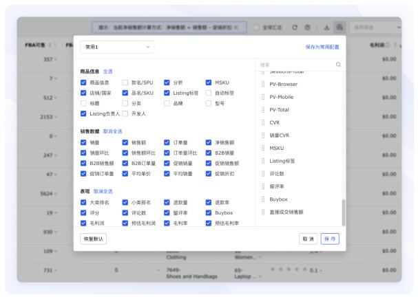Click 保存为常用配置 link

pos(322,47)
